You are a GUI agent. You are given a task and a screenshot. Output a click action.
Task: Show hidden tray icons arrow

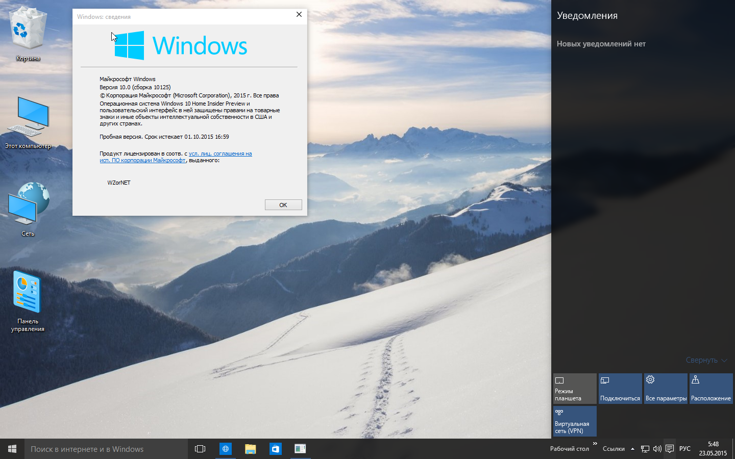click(632, 449)
